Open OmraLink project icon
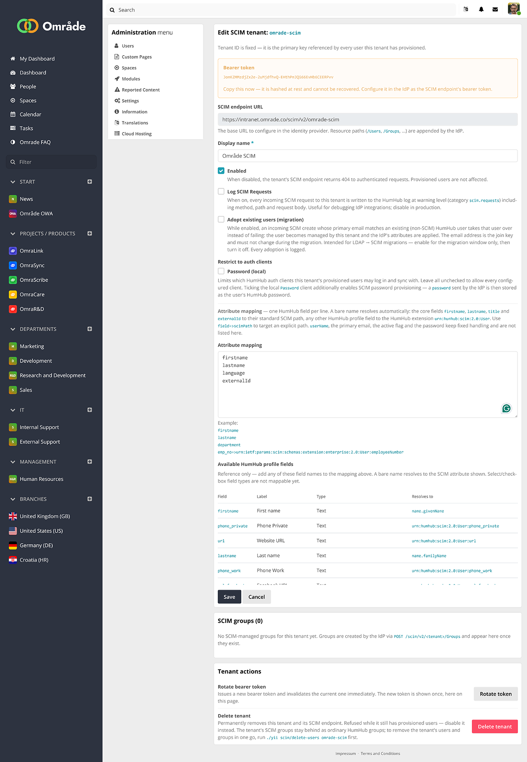The image size is (527, 762). [x=13, y=251]
